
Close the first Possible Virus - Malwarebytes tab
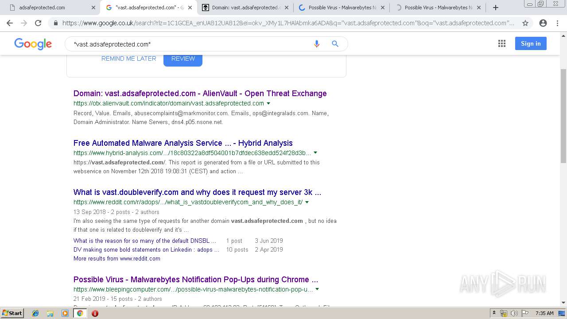(x=383, y=8)
